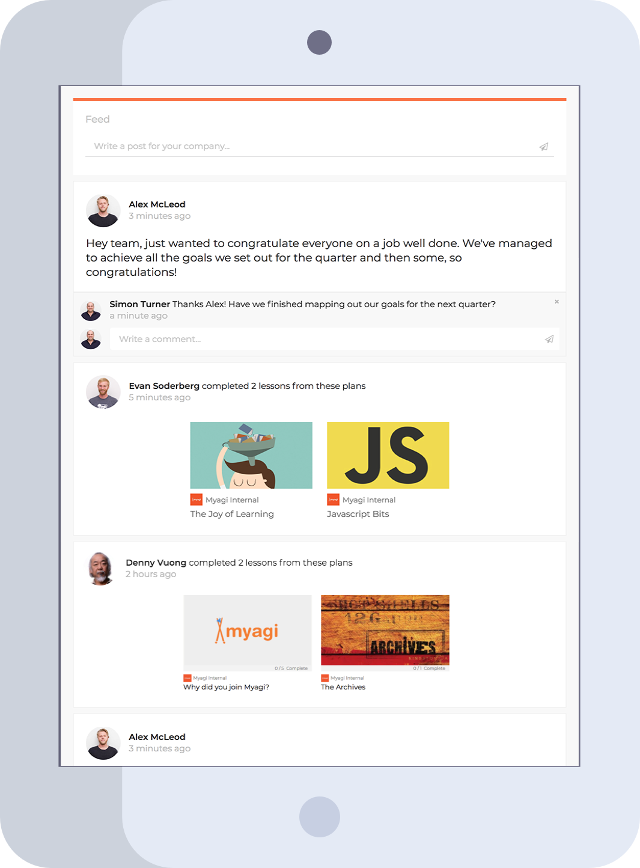
Task: Focus the 'Write a comment...' field
Action: click(328, 339)
